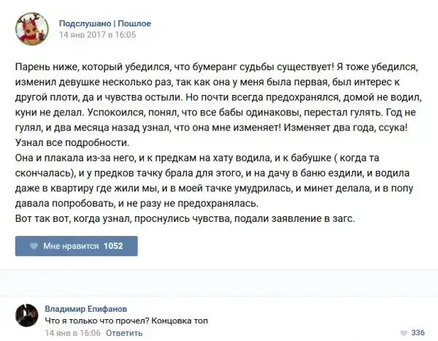
Task: Click the comment's 336 likes count
Action: (x=418, y=332)
